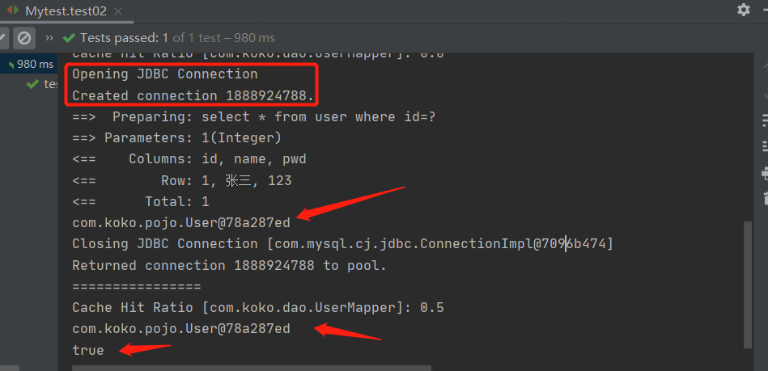
Task: Click the down arrow navigation icon
Action: click(765, 93)
